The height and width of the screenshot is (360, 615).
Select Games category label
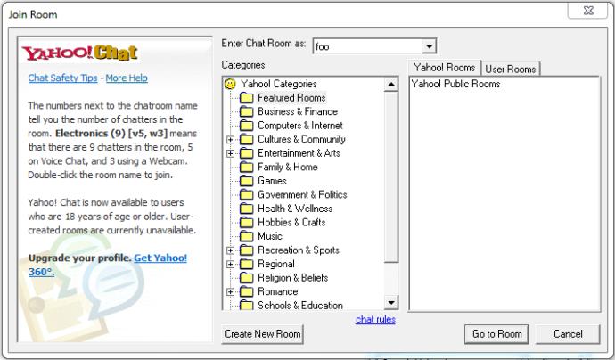272,181
